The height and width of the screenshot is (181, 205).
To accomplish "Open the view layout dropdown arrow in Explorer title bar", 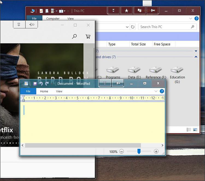I will pyautogui.click(x=57, y=11).
